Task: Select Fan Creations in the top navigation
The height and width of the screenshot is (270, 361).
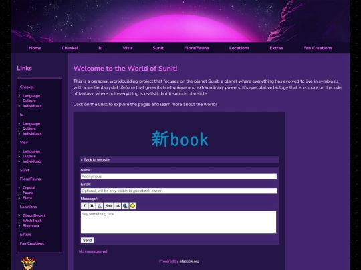Action: click(318, 48)
